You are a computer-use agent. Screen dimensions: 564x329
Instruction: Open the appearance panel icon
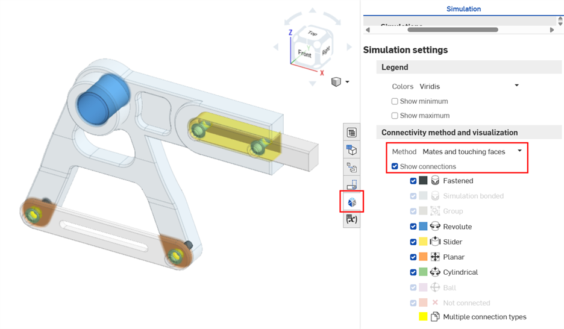[351, 150]
